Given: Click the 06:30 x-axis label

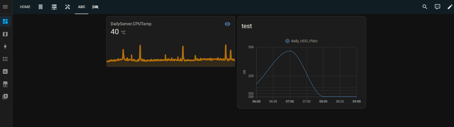Looking at the screenshot, I should (x=273, y=101).
